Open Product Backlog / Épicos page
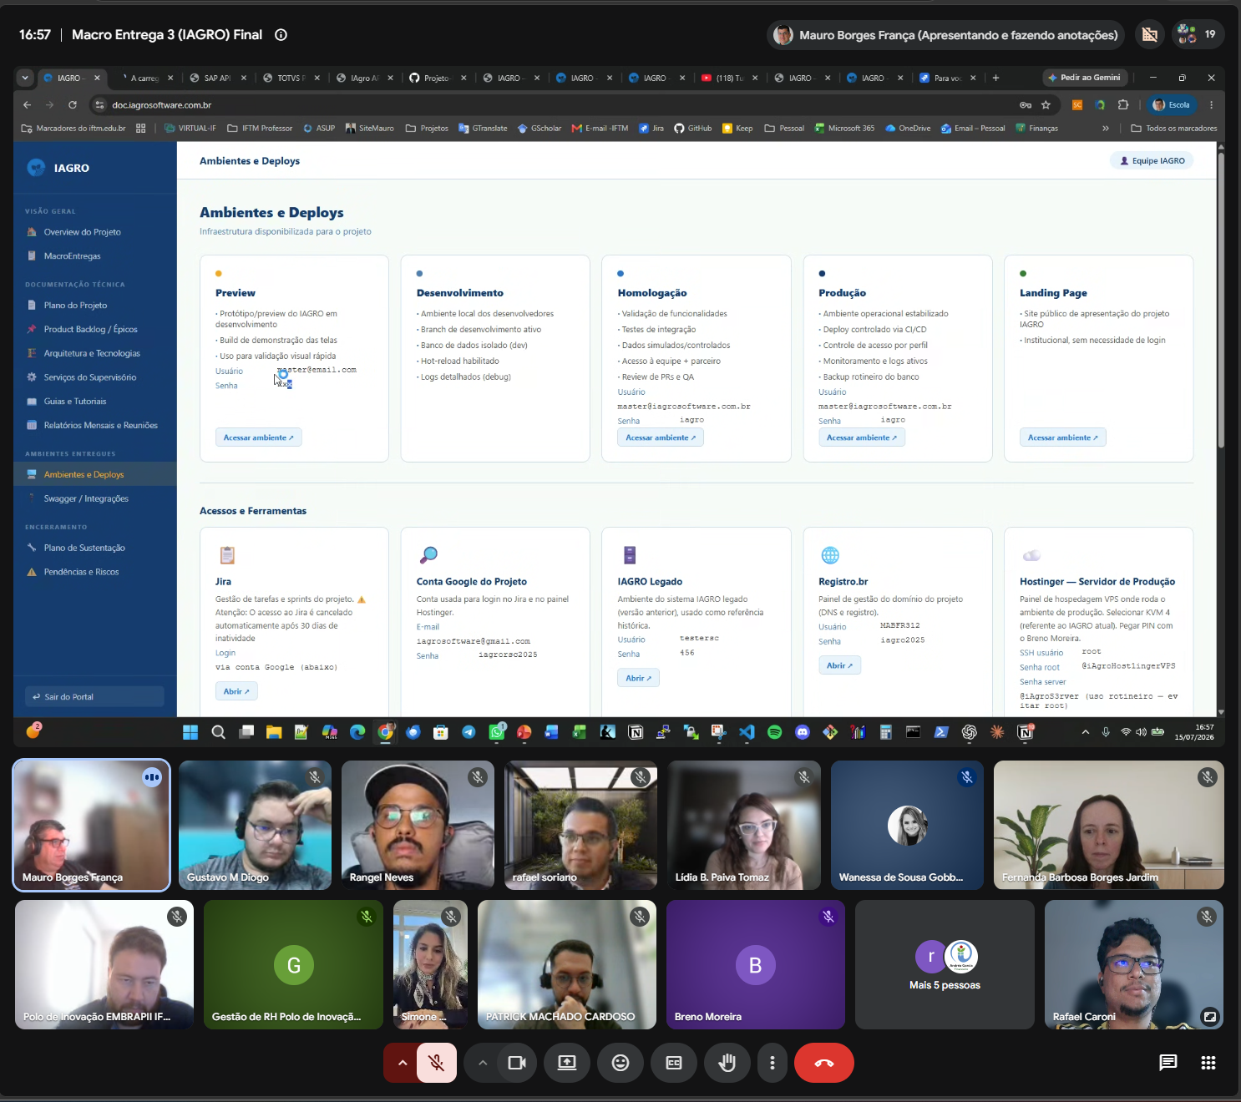The height and width of the screenshot is (1102, 1241). coord(90,330)
